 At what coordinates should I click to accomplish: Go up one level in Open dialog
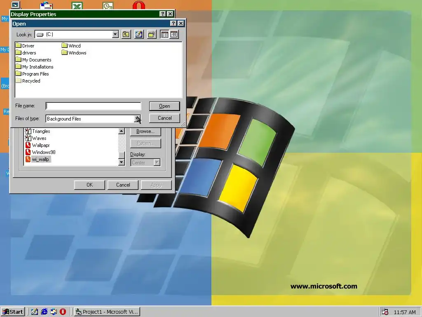[126, 34]
